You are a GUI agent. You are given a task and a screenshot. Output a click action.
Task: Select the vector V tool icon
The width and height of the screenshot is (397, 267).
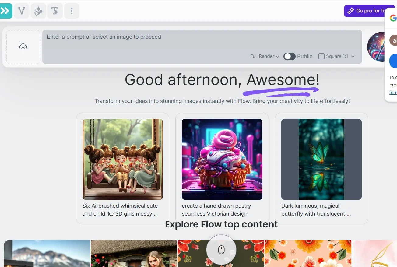pos(22,11)
